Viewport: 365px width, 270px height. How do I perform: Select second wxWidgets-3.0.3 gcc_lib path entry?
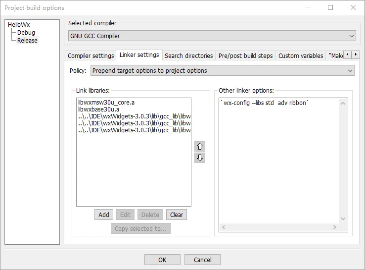134,123
